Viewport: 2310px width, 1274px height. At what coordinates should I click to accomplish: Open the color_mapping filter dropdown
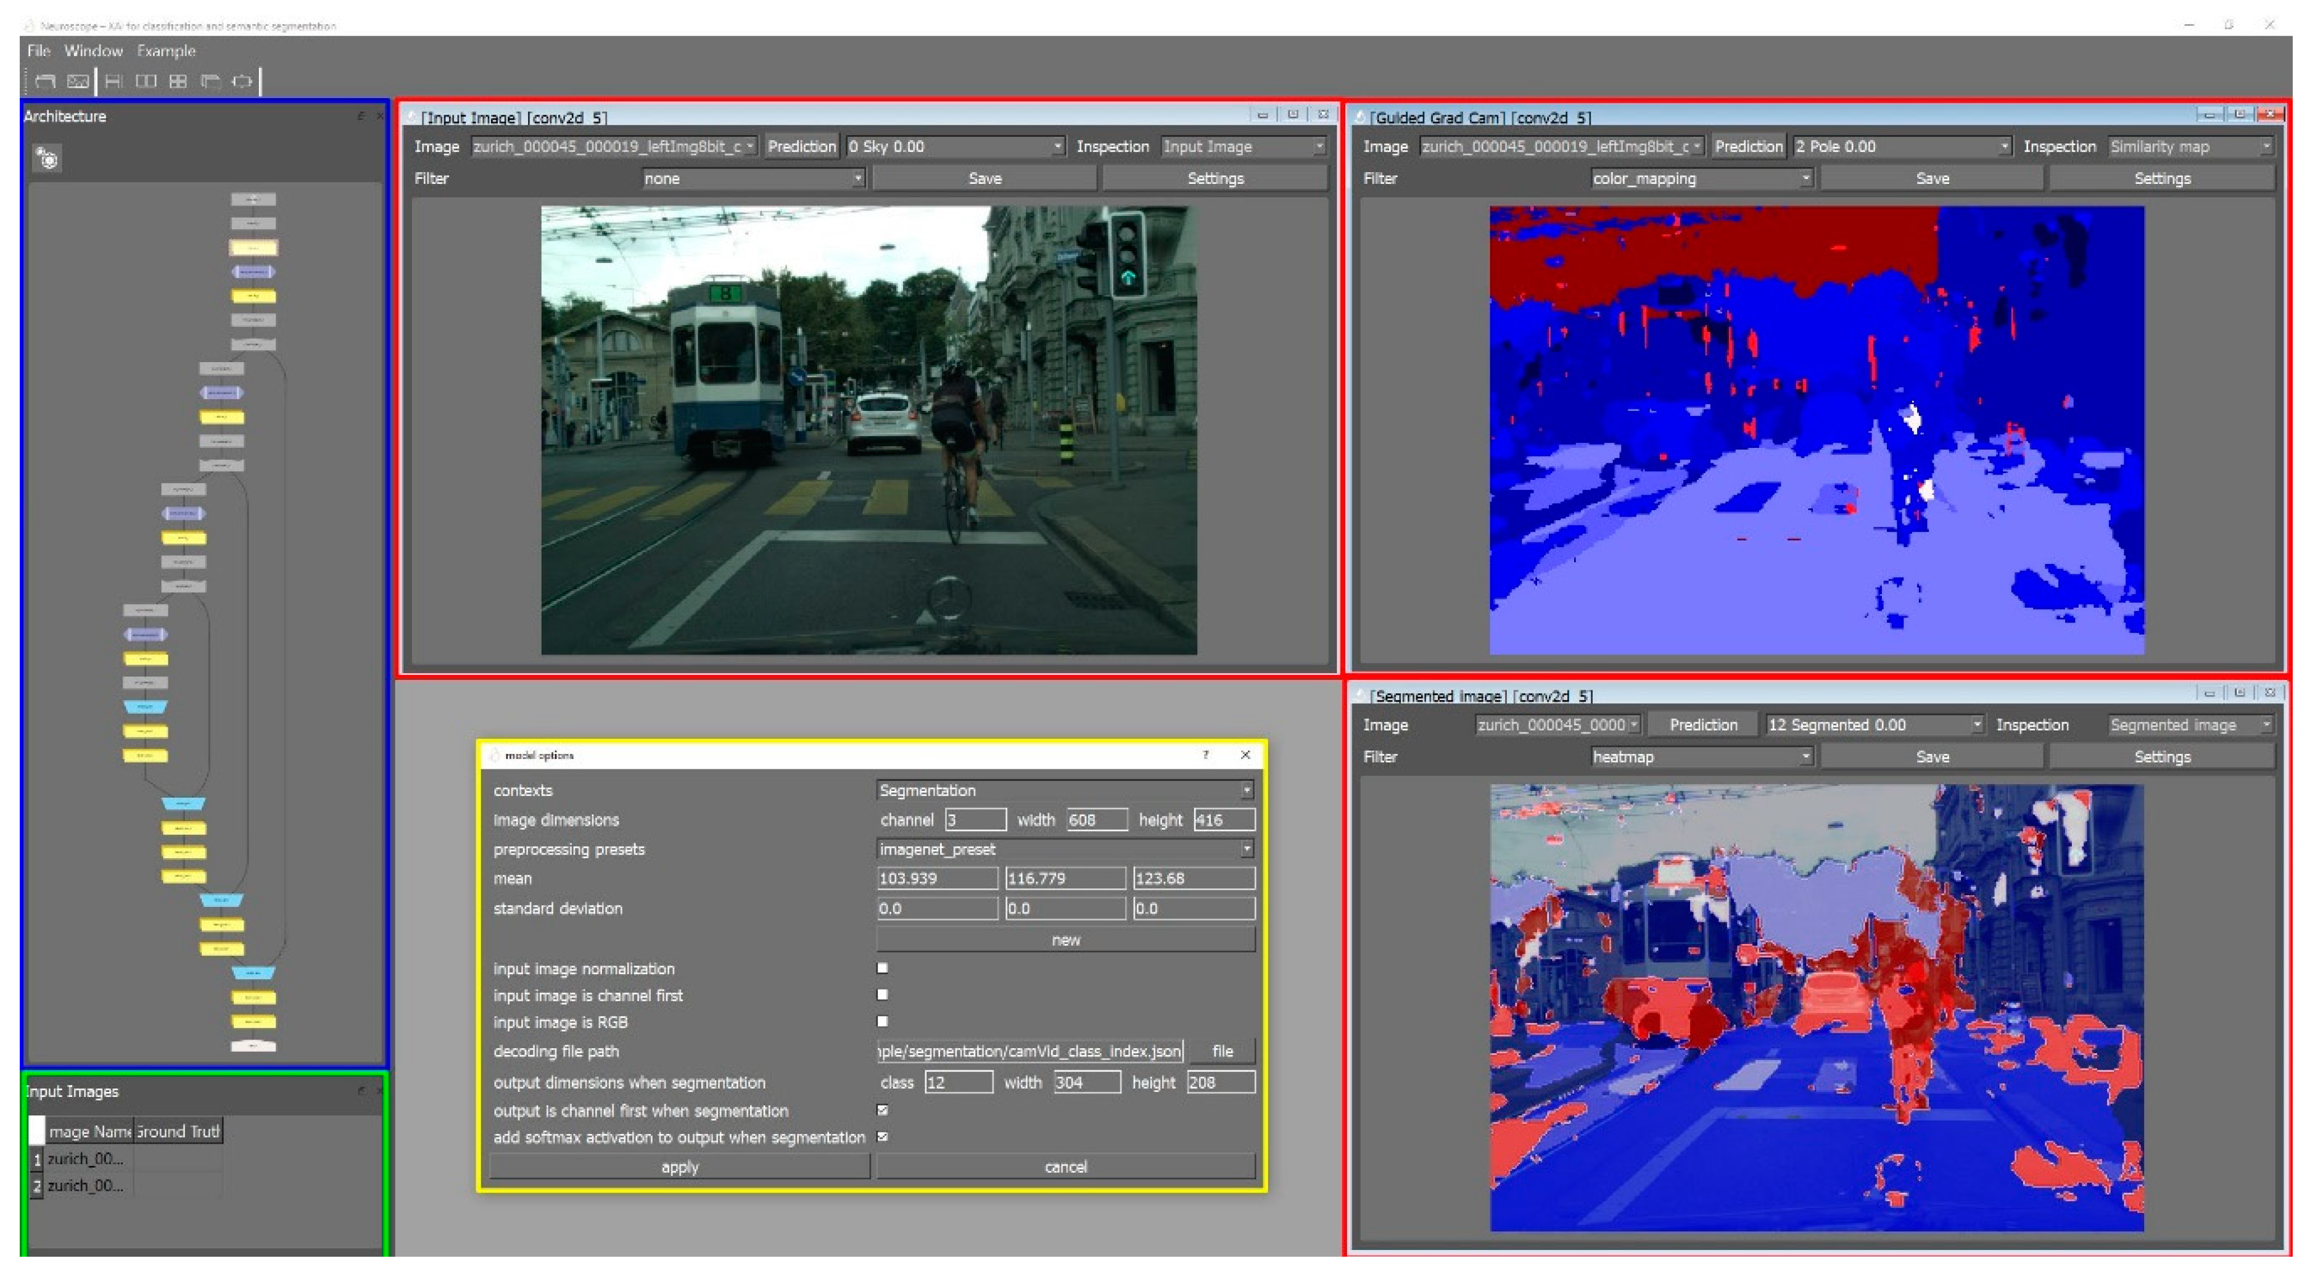click(x=1701, y=178)
